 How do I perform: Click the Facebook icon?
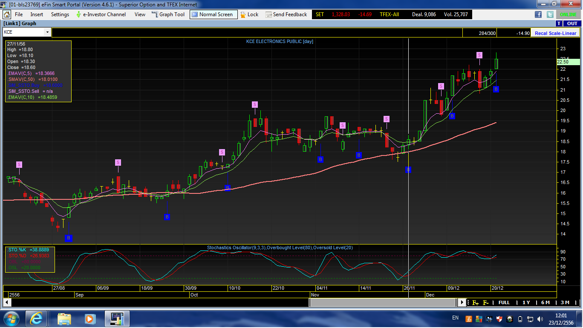click(538, 14)
